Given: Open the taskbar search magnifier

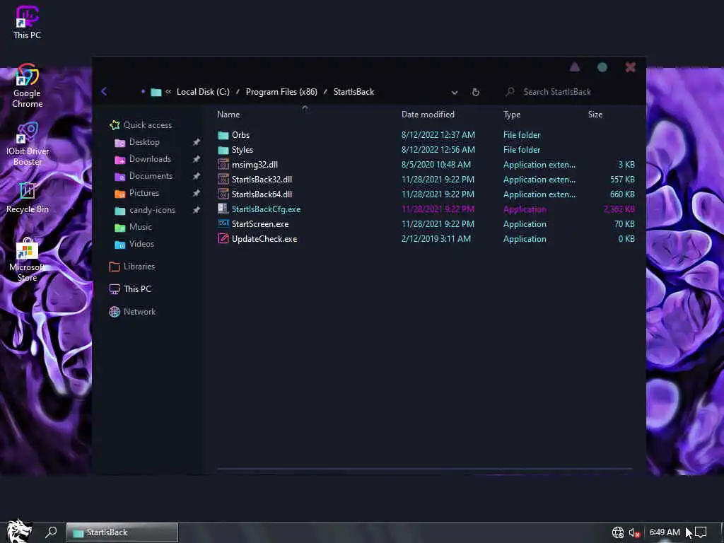Looking at the screenshot, I should [51, 532].
